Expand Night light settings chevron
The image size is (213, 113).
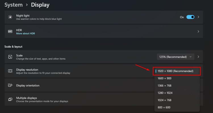tap(199, 17)
